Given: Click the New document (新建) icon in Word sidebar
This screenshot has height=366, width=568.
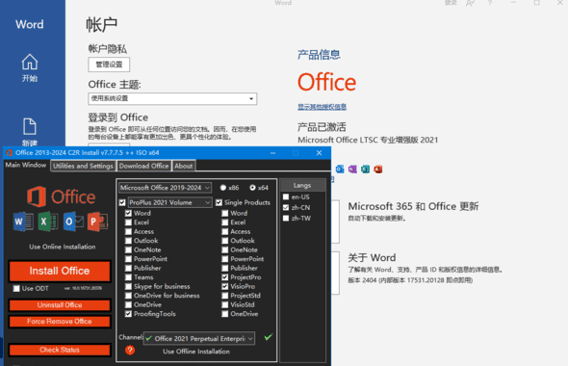Looking at the screenshot, I should tap(29, 126).
